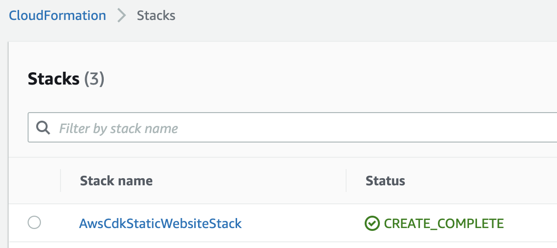This screenshot has width=557, height=248.
Task: Click the CREATE_COMPLETE status text
Action: pyautogui.click(x=444, y=224)
